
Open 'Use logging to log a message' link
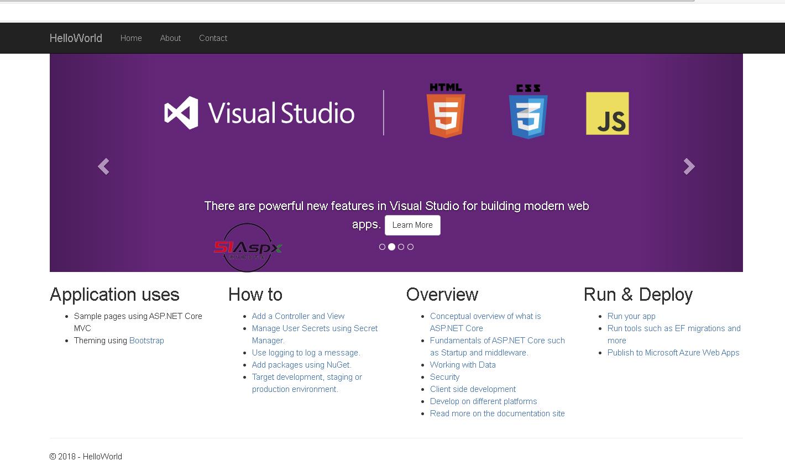point(306,353)
